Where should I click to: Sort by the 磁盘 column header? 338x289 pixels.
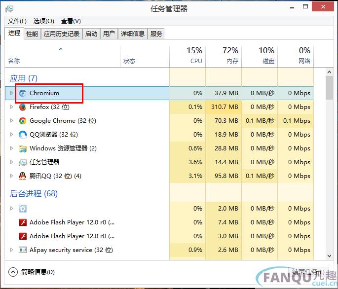pyautogui.click(x=260, y=56)
